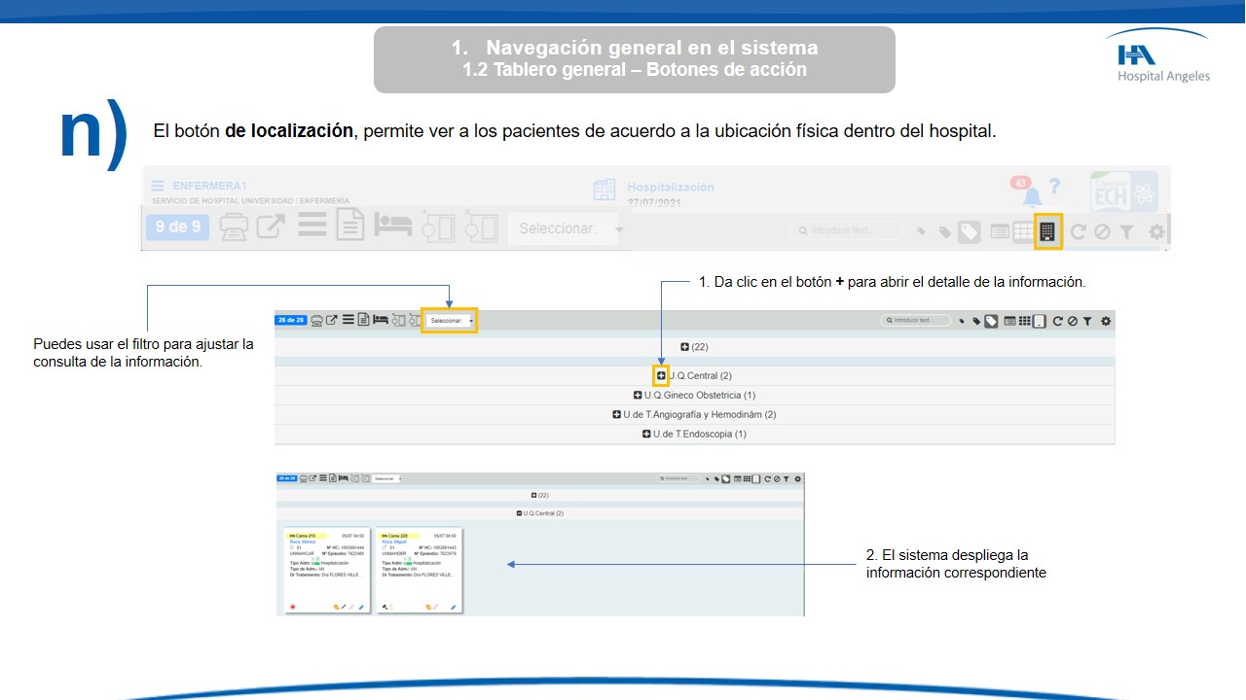This screenshot has width=1246, height=700.
Task: Expand U.de T.Angiografía y Hemodinám group
Action: tap(616, 414)
